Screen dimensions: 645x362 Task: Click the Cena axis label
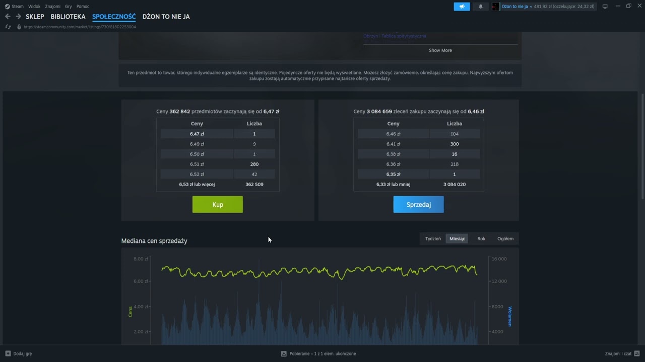(x=130, y=312)
